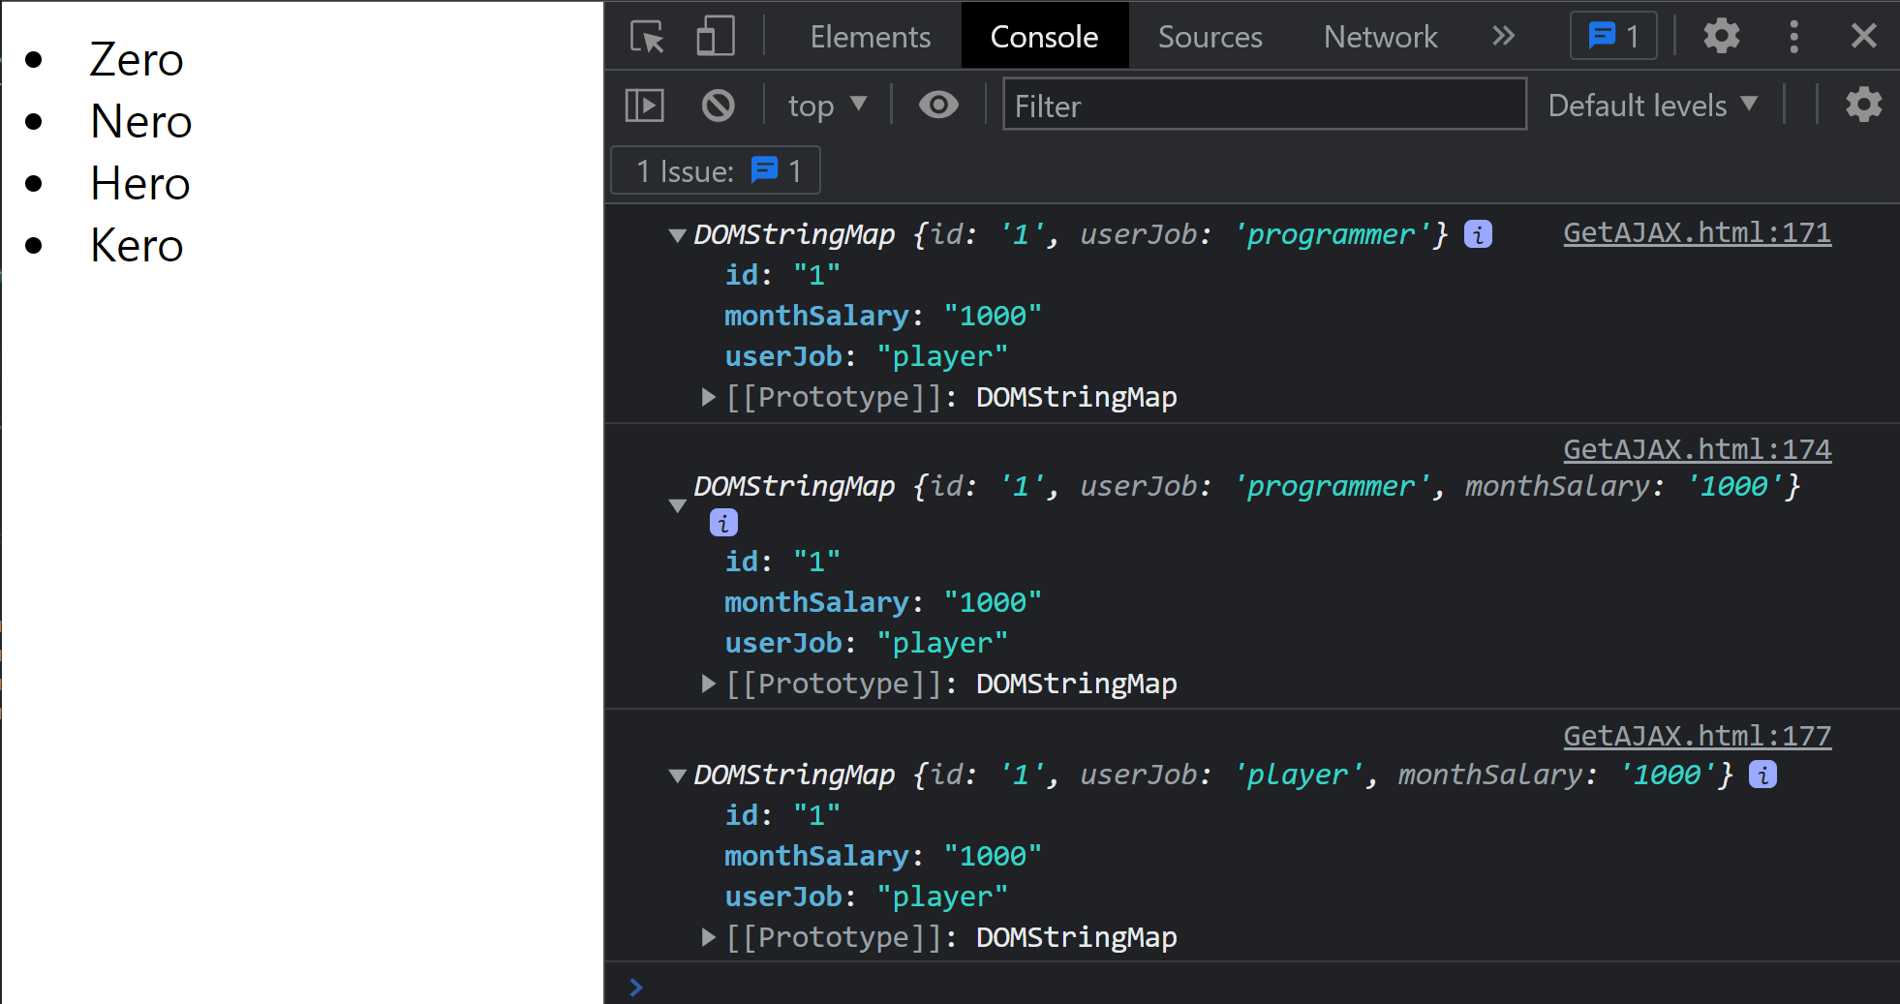Image resolution: width=1900 pixels, height=1004 pixels.
Task: Click info icon of second DOMStringMap
Action: tap(723, 523)
